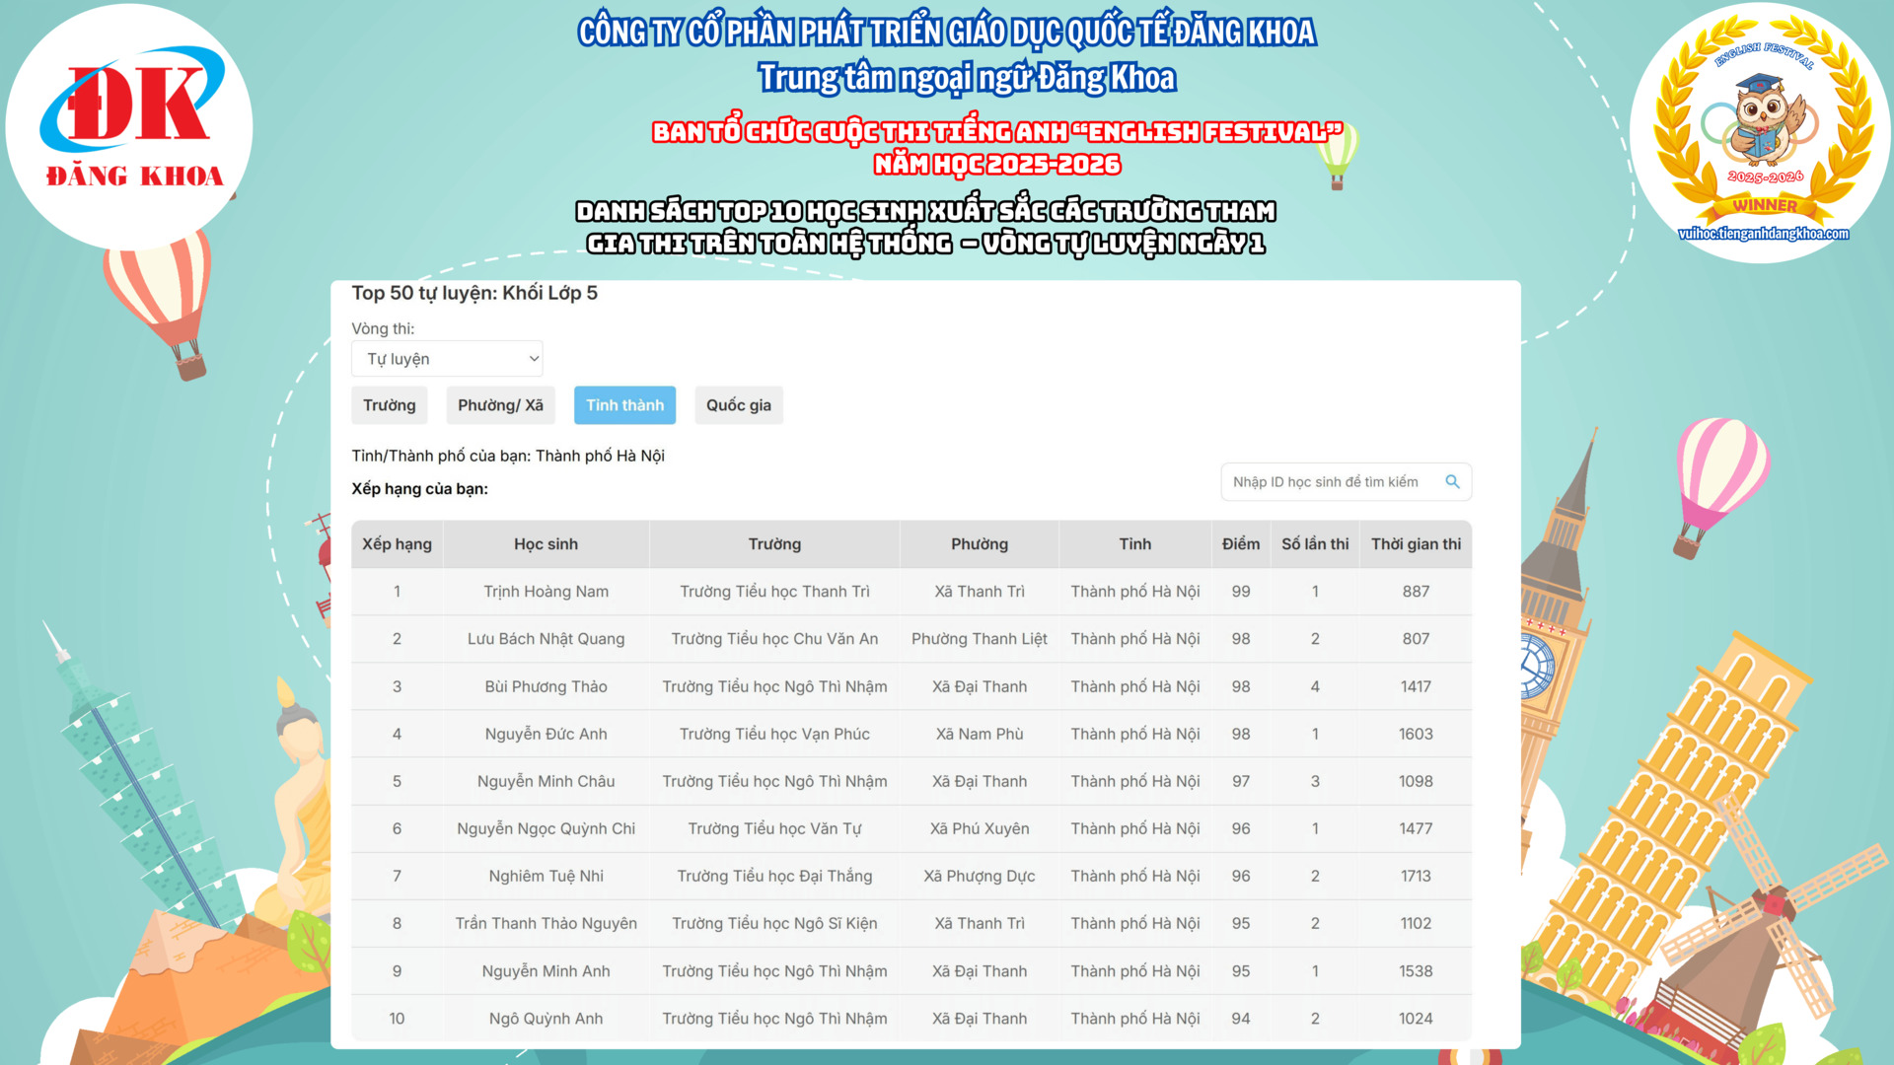Select student Lưu Bách Nhật Quang
The height and width of the screenshot is (1065, 1894).
click(x=546, y=639)
